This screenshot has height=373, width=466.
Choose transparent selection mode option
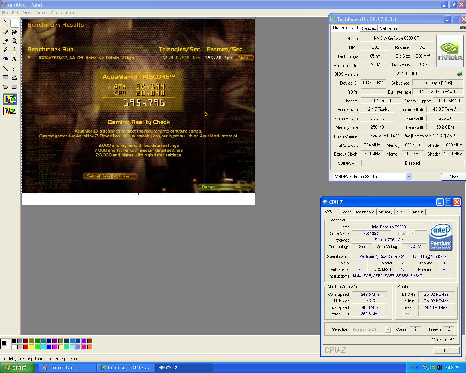pos(10,110)
